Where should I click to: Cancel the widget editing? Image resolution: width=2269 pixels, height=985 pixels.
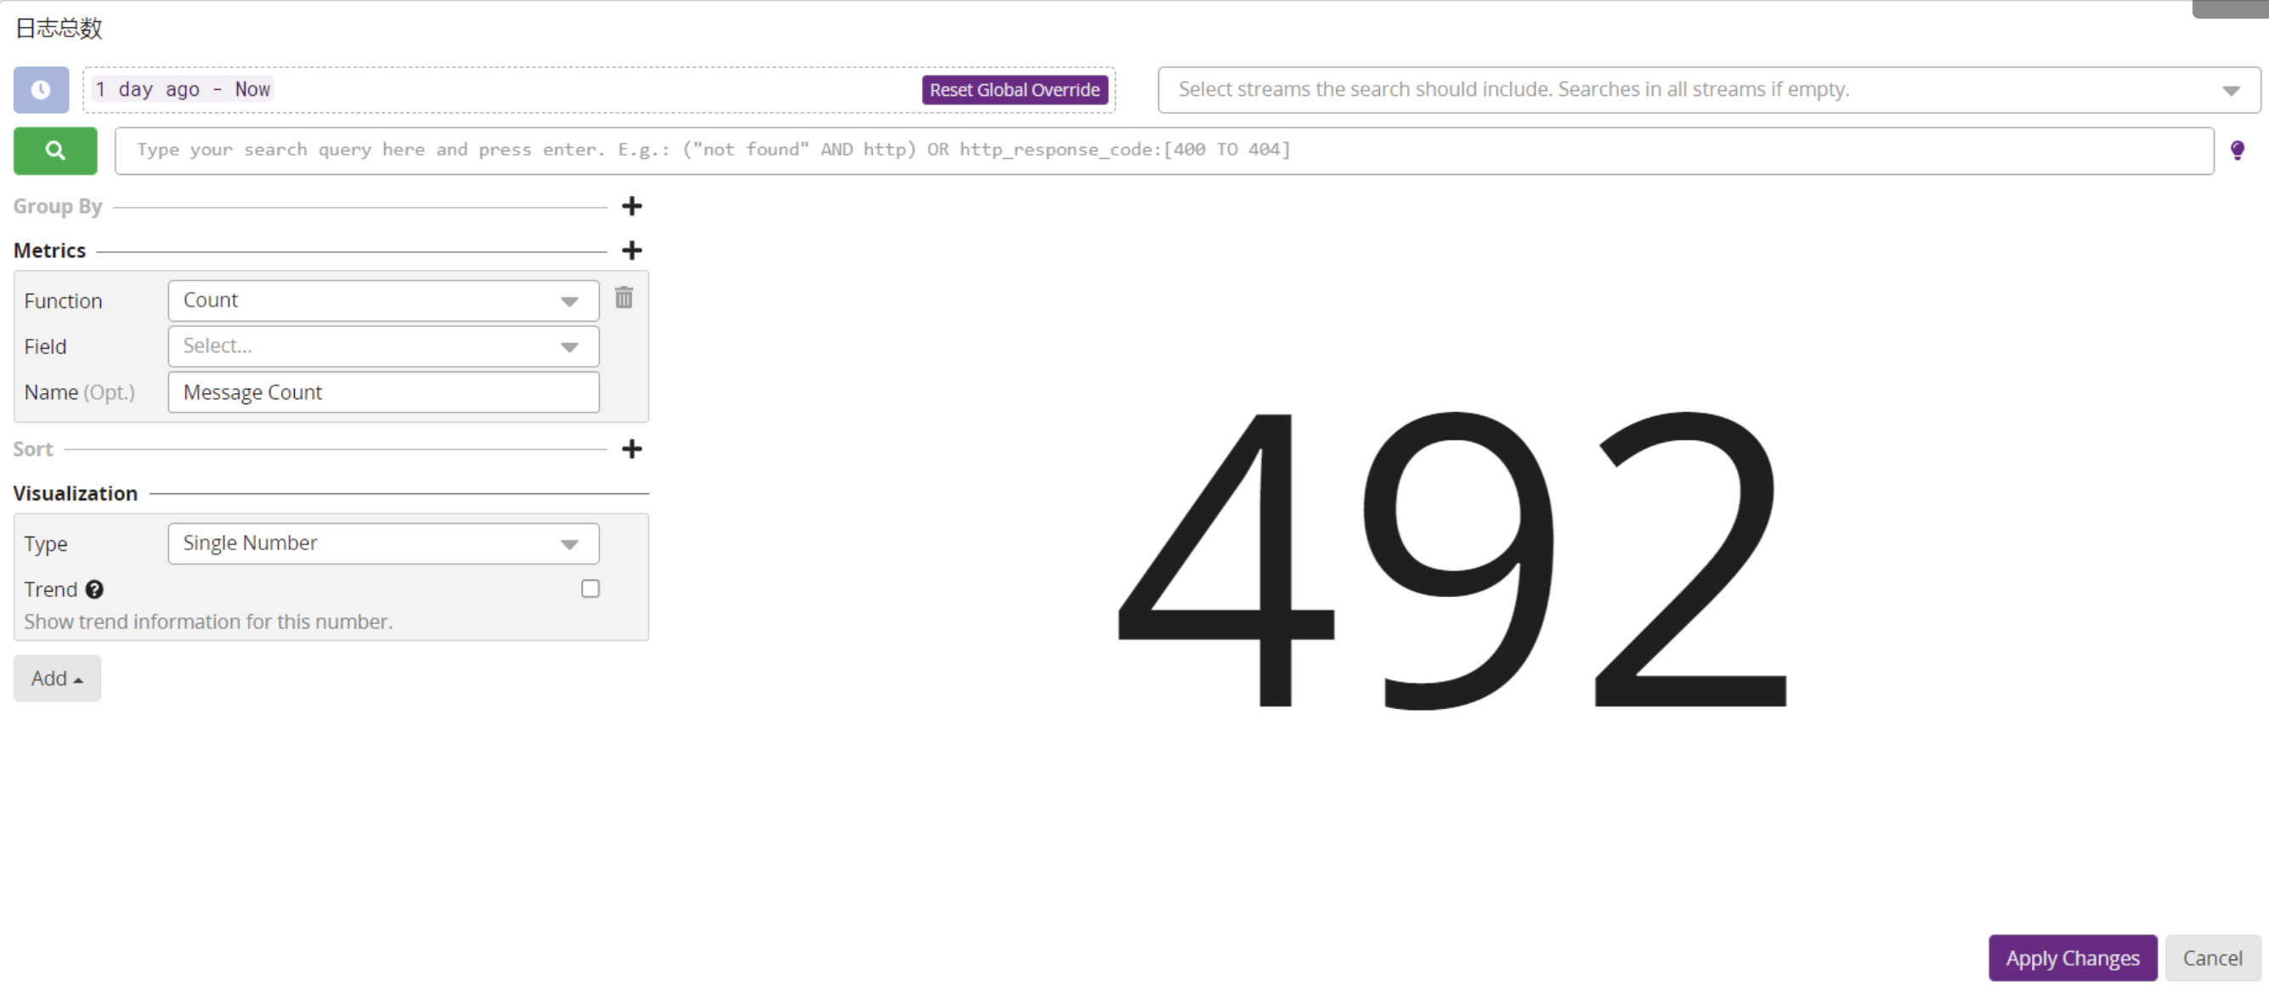click(x=2212, y=958)
